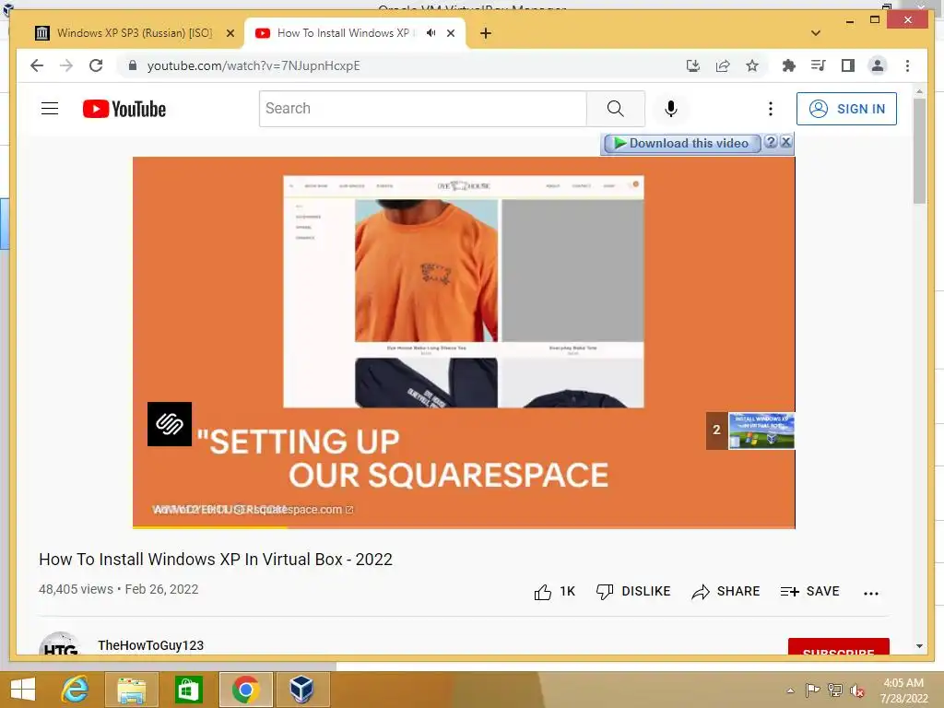The image size is (944, 708).
Task: Open more actions ellipsis under video
Action: 870,593
